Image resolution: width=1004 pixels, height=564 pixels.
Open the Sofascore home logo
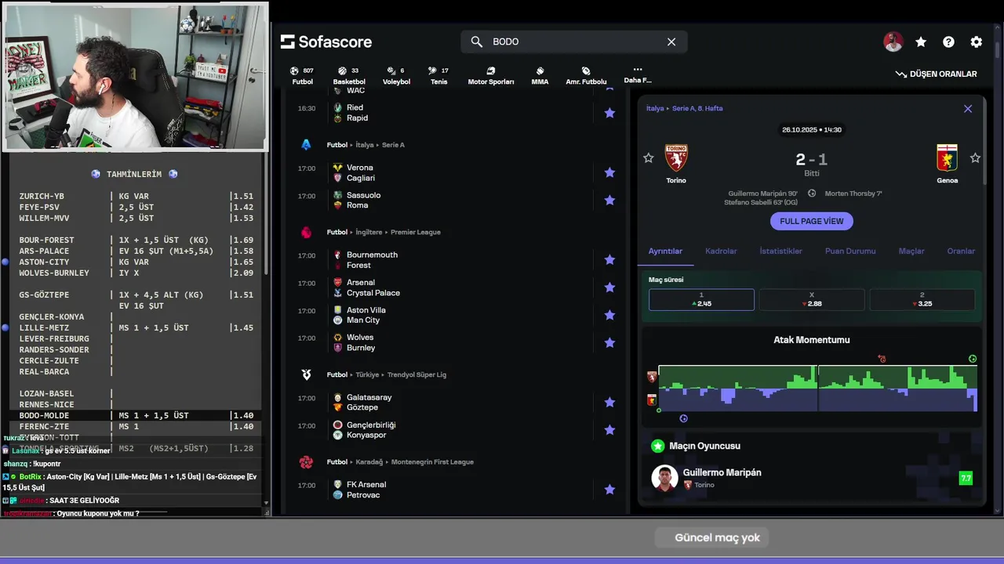tap(326, 42)
